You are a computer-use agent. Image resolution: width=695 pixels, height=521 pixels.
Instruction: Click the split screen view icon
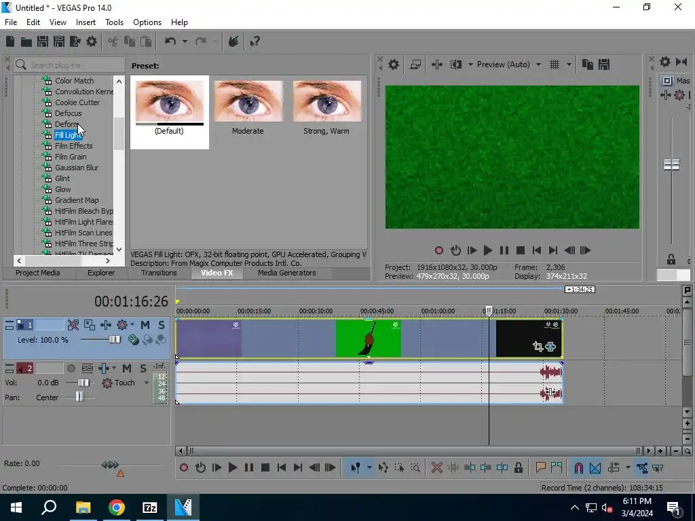455,64
